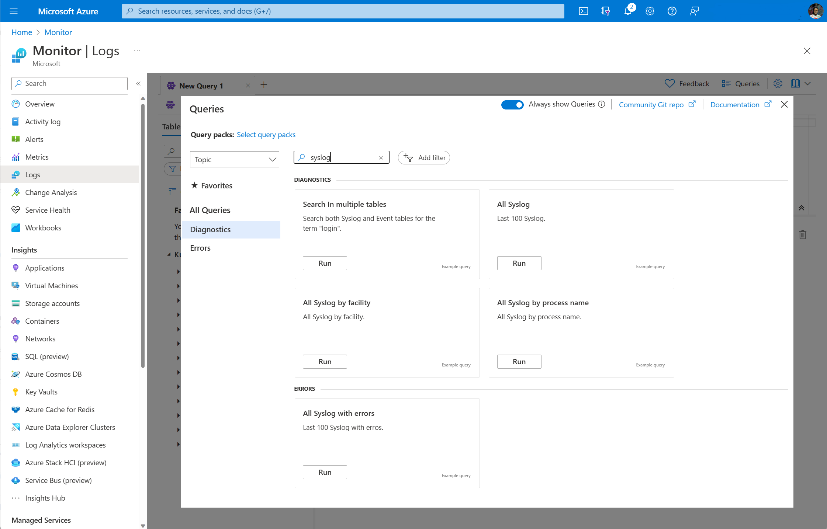Screen dimensions: 827x529
Task: Click Add filter button
Action: [424, 157]
